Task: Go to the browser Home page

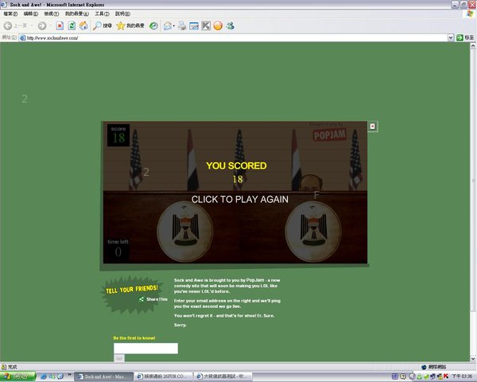Action: [x=83, y=25]
